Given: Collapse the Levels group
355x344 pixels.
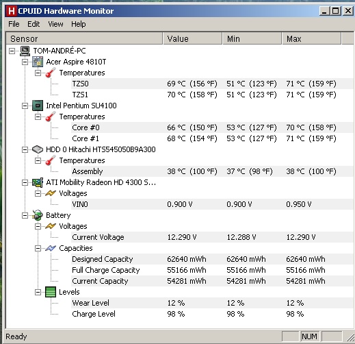Looking at the screenshot, I should 38,292.
